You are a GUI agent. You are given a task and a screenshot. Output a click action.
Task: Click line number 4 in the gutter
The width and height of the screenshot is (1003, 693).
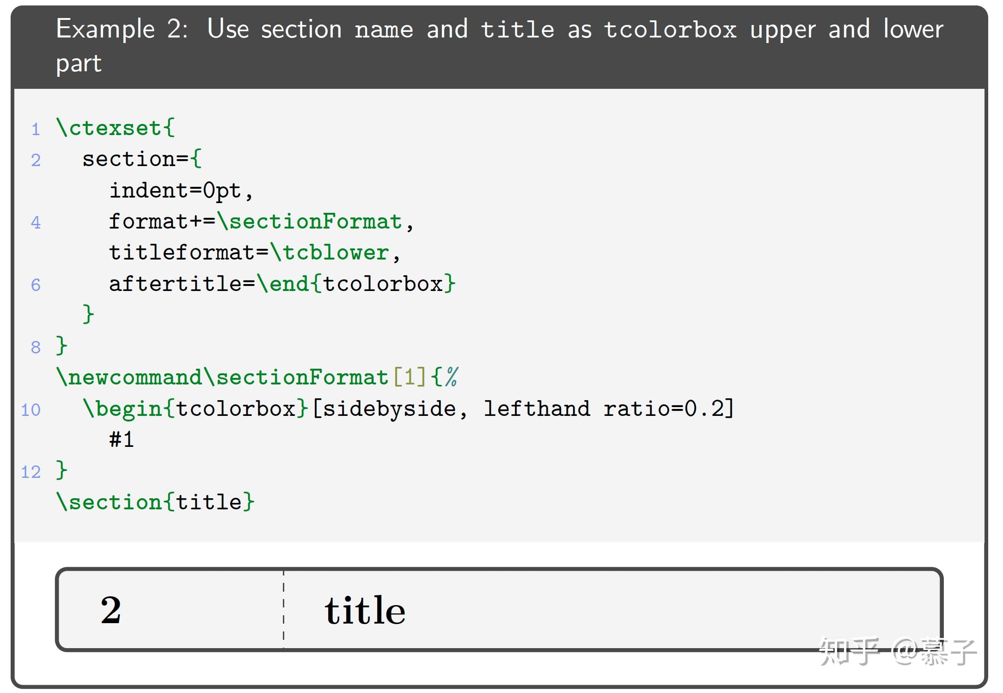coord(36,223)
